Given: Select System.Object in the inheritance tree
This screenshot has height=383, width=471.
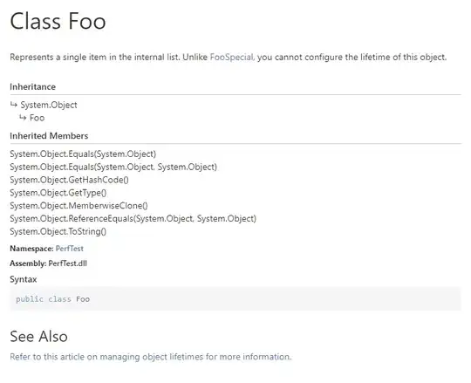Looking at the screenshot, I should pyautogui.click(x=49, y=106).
